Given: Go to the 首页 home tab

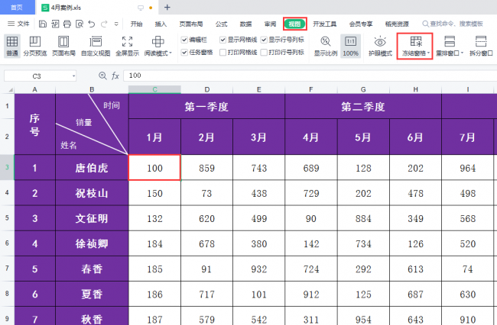Looking at the screenshot, I should [x=17, y=8].
